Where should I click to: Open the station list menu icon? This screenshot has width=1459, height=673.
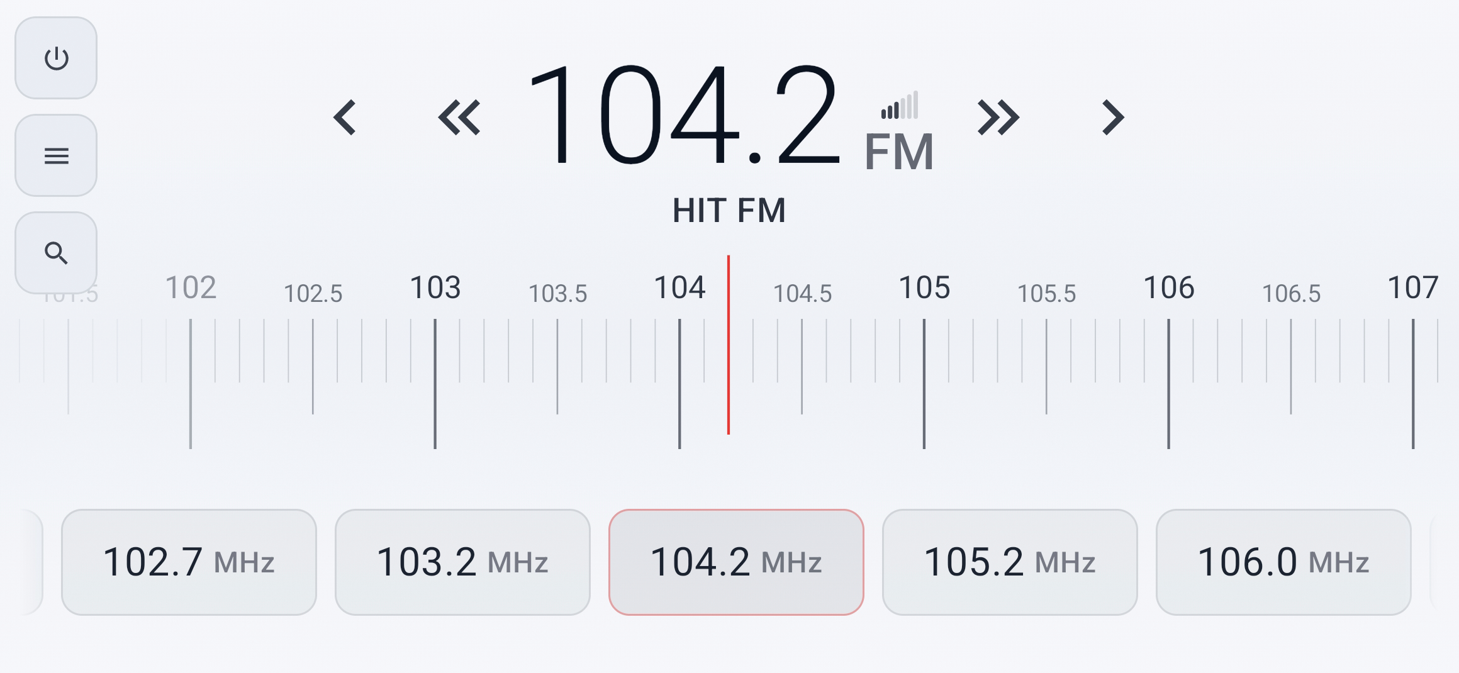[x=56, y=155]
